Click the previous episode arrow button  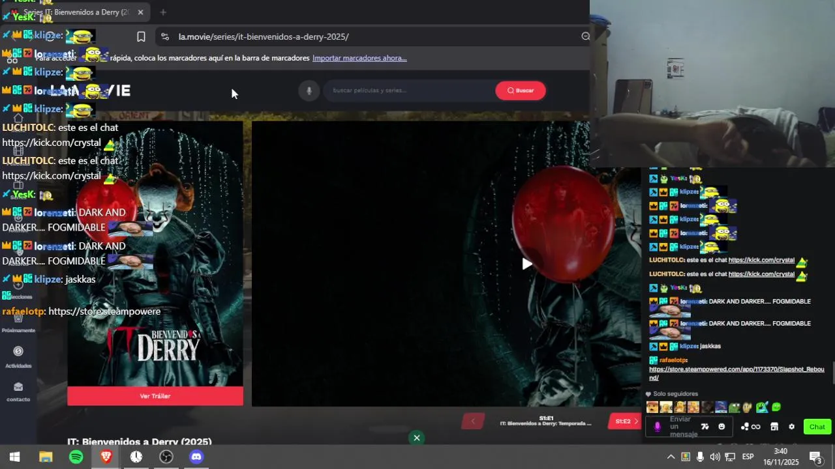pos(473,421)
